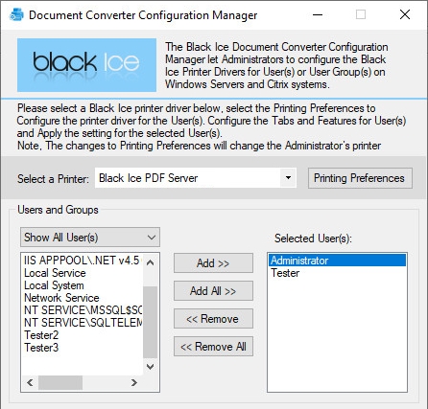Select Tester in Selected User(s) list
The width and height of the screenshot is (428, 409).
tap(337, 273)
